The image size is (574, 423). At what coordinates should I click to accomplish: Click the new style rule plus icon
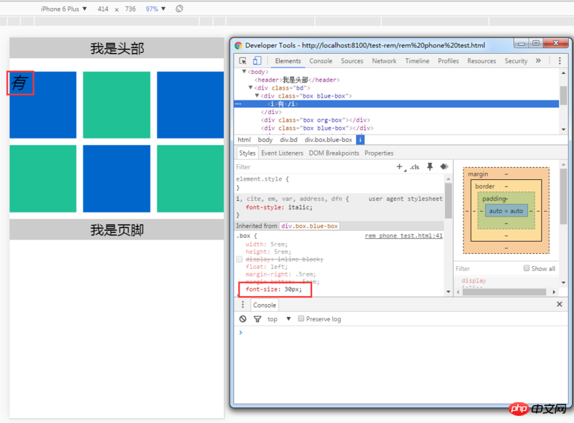point(400,166)
